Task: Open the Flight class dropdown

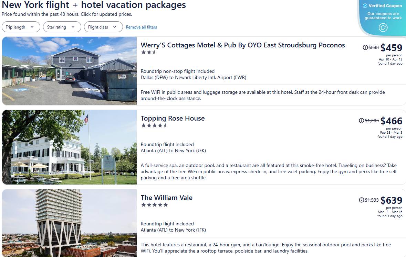Action: tap(103, 26)
